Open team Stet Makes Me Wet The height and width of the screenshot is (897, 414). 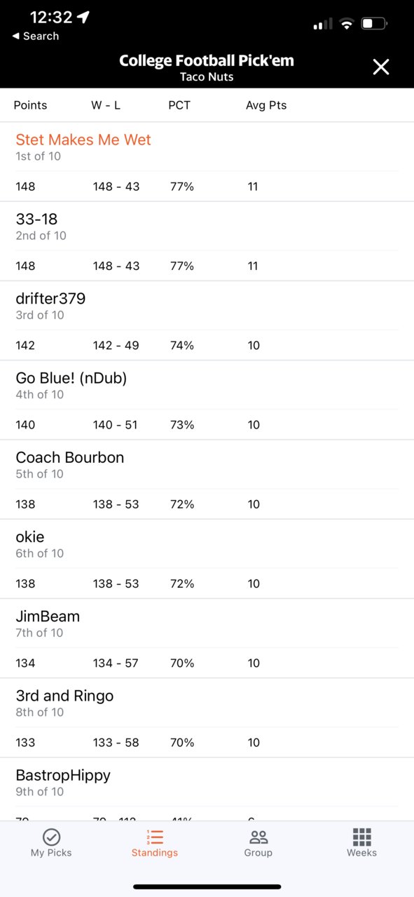click(207, 162)
